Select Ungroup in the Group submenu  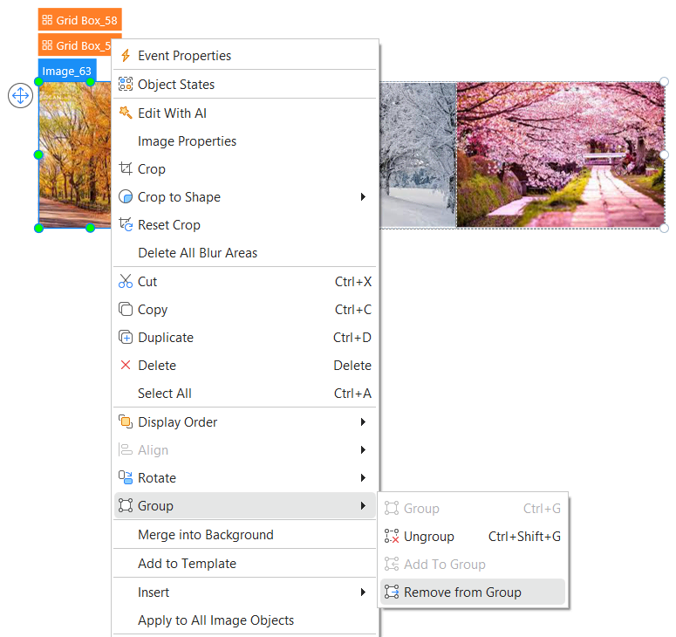coord(428,537)
